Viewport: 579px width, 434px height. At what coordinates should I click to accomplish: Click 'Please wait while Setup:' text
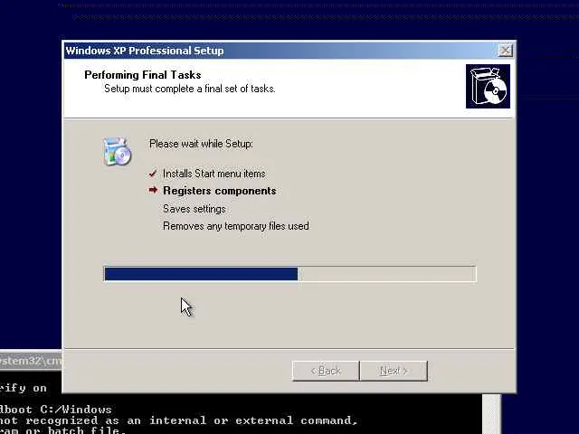pos(201,144)
